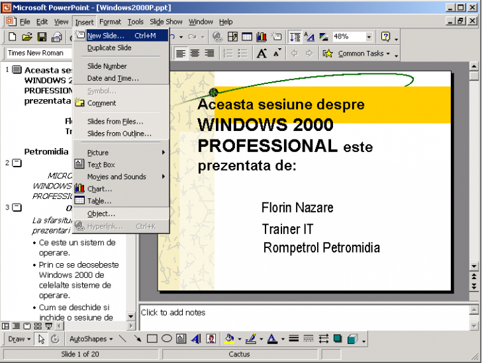Toggle Show Formatting icon

click(x=310, y=37)
